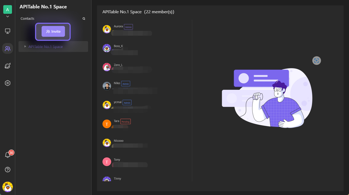Click the screenshot capture icon on right

pos(317,61)
